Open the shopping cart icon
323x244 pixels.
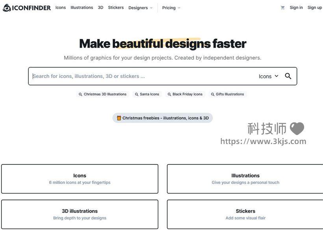(283, 8)
